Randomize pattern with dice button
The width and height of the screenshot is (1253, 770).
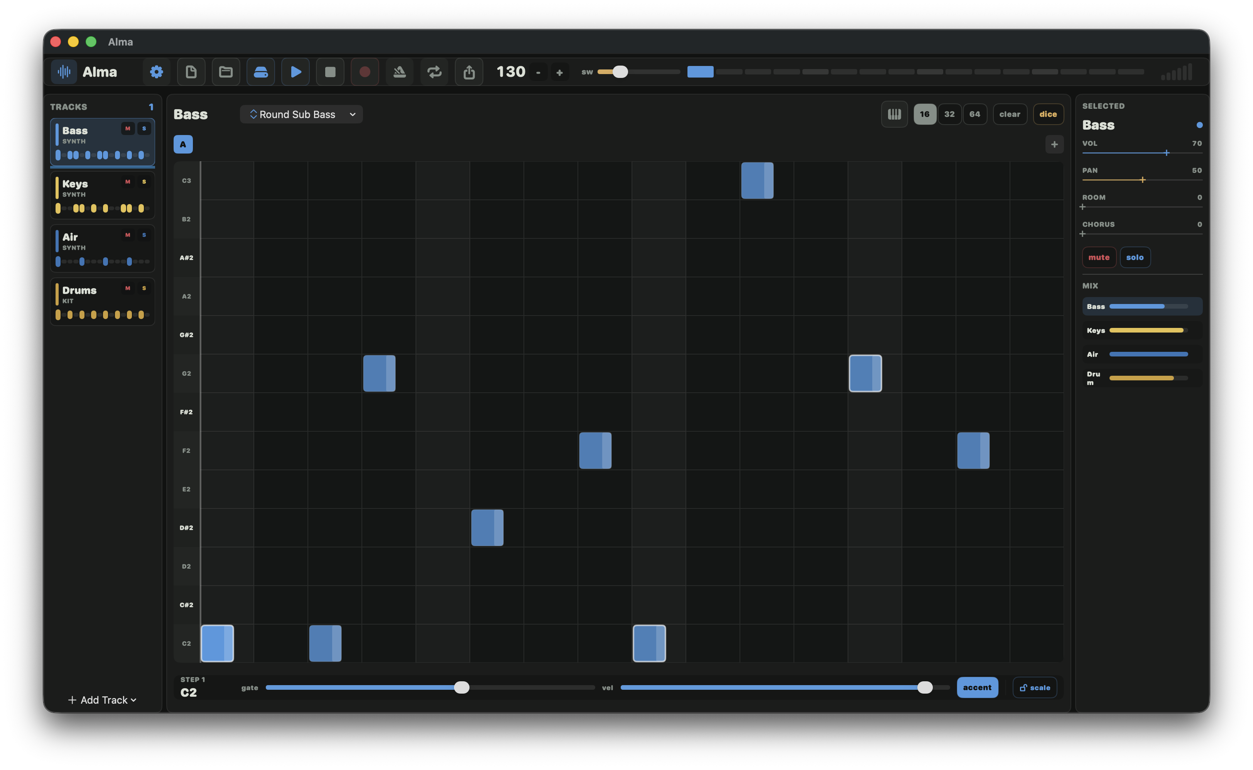[x=1047, y=114]
